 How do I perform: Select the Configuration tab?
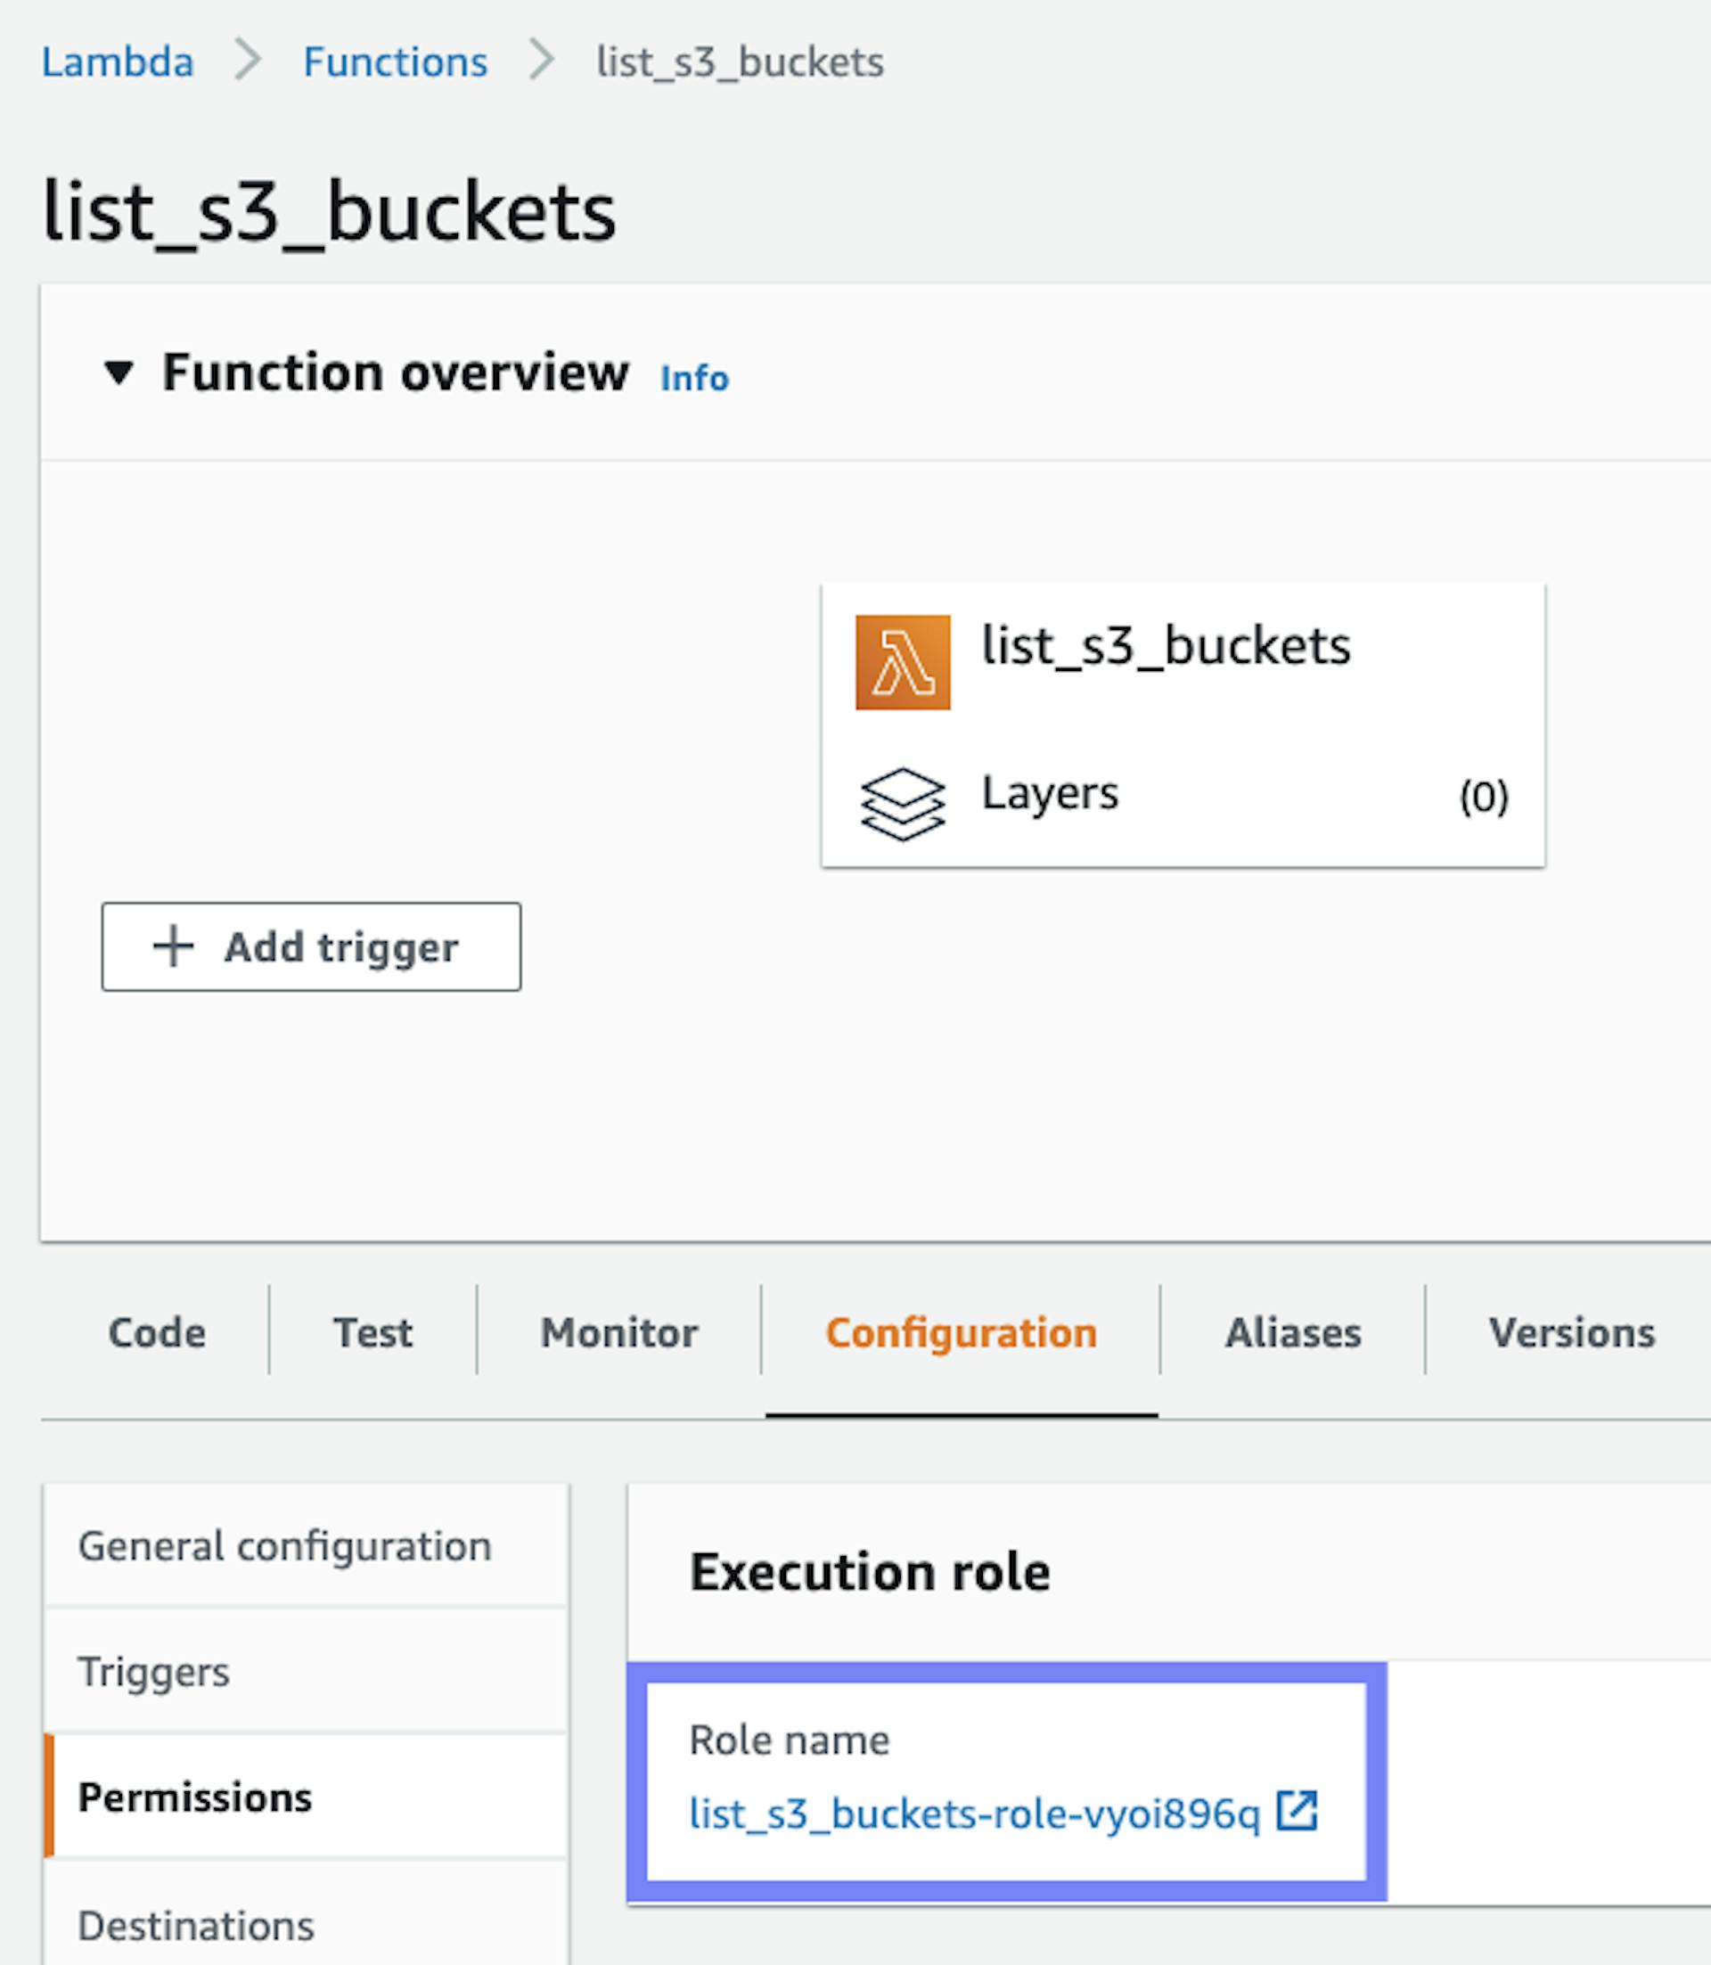point(961,1332)
